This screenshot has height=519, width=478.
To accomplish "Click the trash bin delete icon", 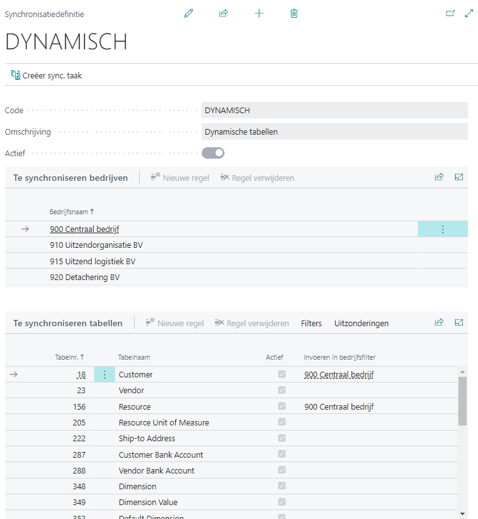I will click(x=294, y=13).
